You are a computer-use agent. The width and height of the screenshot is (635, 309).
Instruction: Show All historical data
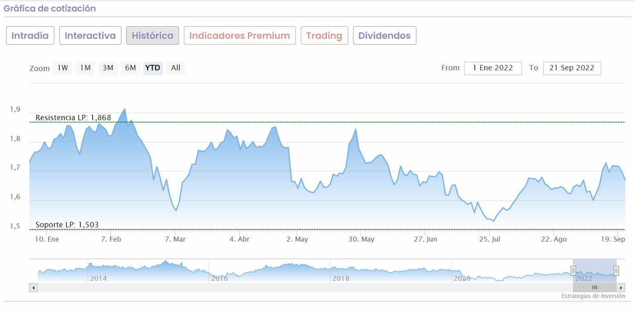(x=176, y=68)
